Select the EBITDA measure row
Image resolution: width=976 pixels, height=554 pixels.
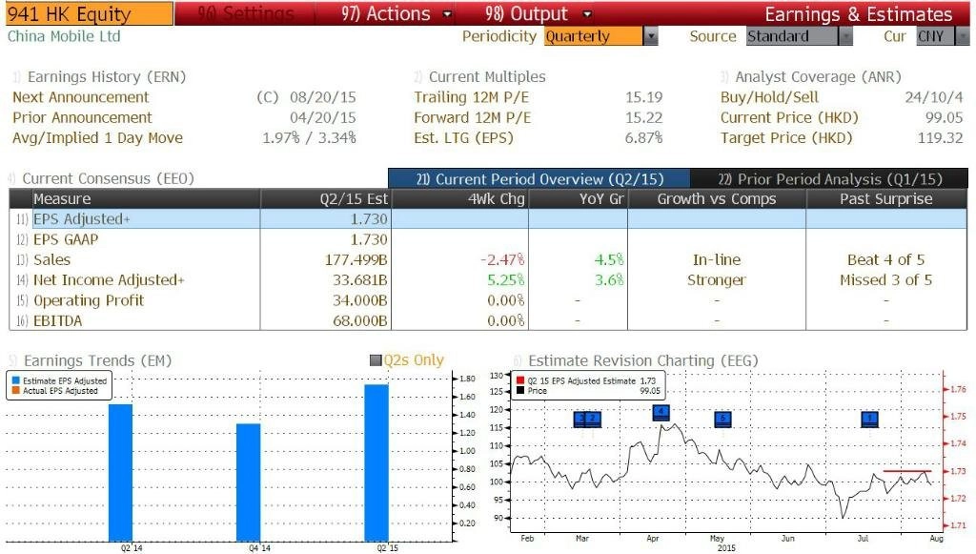(x=488, y=320)
